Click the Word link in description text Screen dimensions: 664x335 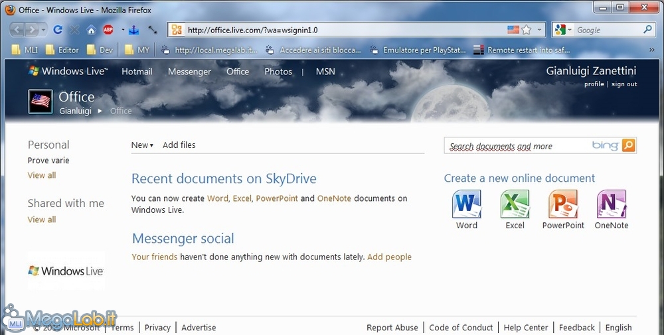click(218, 198)
